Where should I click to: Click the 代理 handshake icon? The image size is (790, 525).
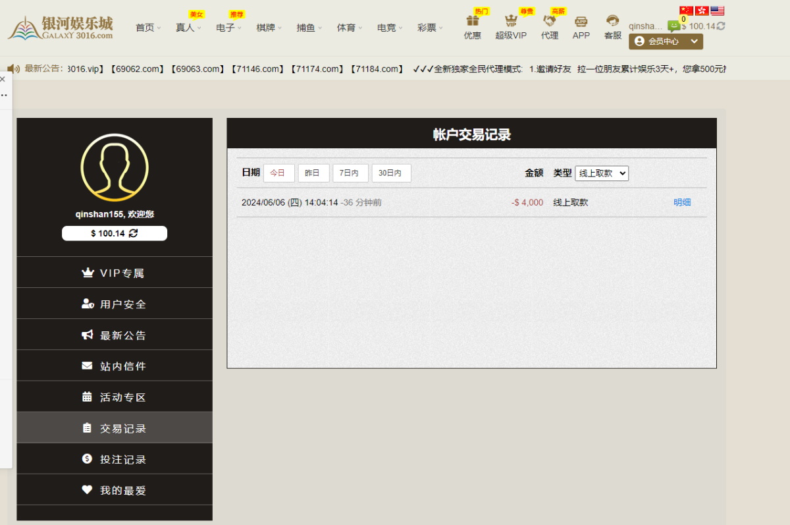[549, 21]
